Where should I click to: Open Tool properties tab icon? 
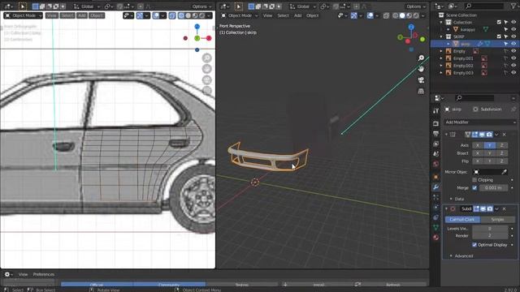(x=435, y=110)
